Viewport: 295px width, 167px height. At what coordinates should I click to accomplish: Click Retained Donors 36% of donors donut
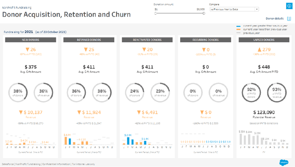[x=76, y=92]
